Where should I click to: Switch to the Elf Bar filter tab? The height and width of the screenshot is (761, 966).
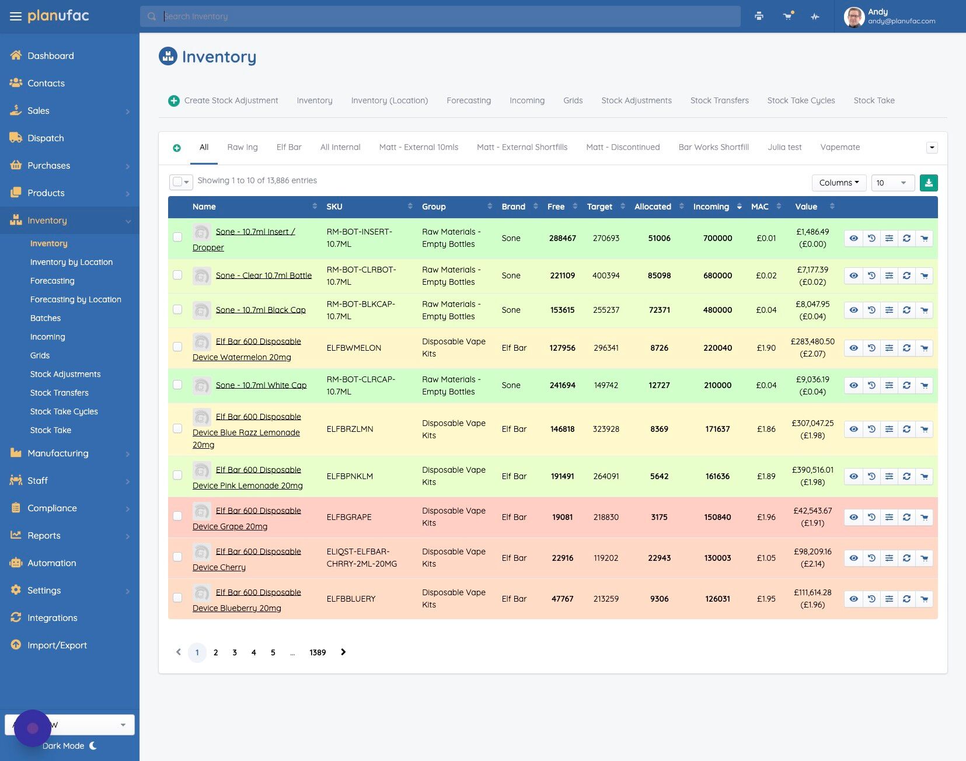[x=289, y=147]
